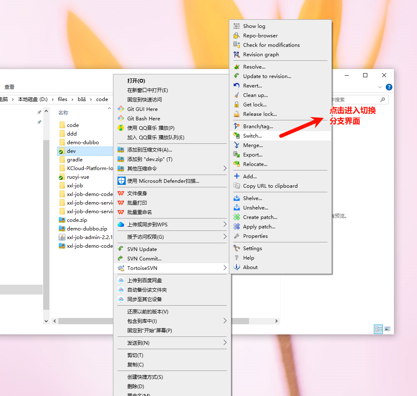
Task: Select SVN Commit... menu entry
Action: click(x=172, y=258)
